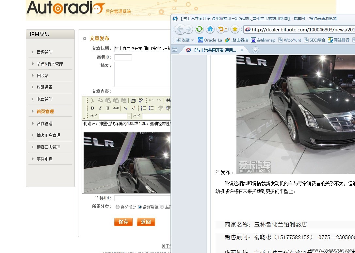Open the 格式 format combo box
The width and height of the screenshot is (355, 253).
156,116
